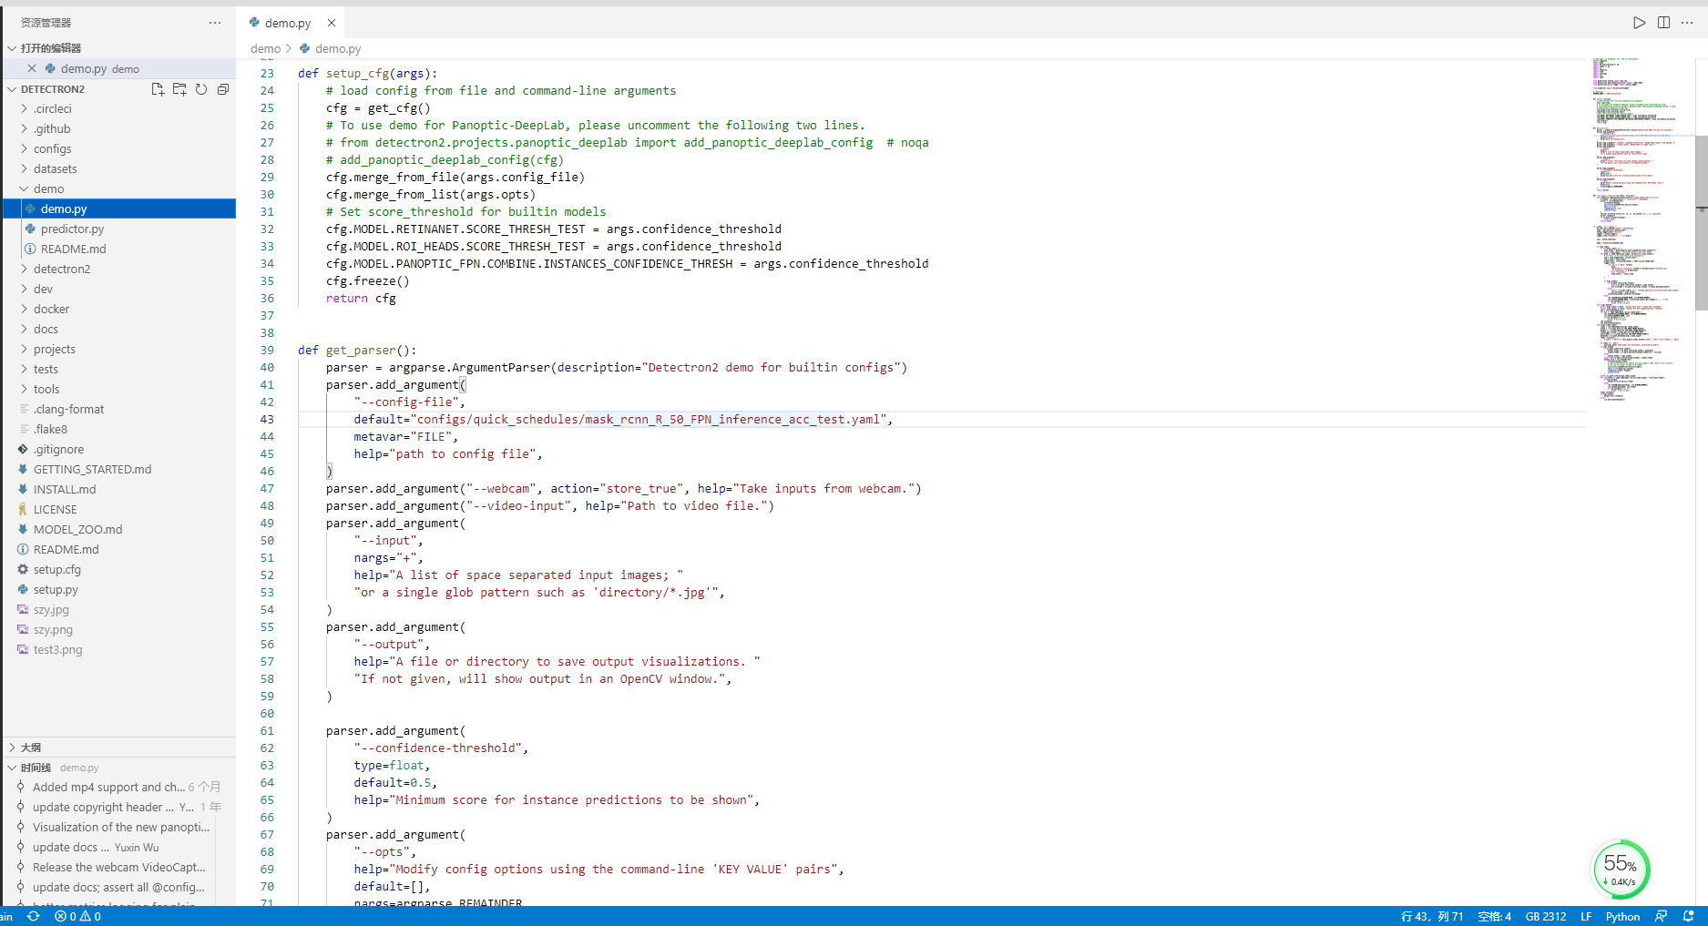This screenshot has height=926, width=1708.
Task: Open the .gitignore file
Action: click(58, 449)
